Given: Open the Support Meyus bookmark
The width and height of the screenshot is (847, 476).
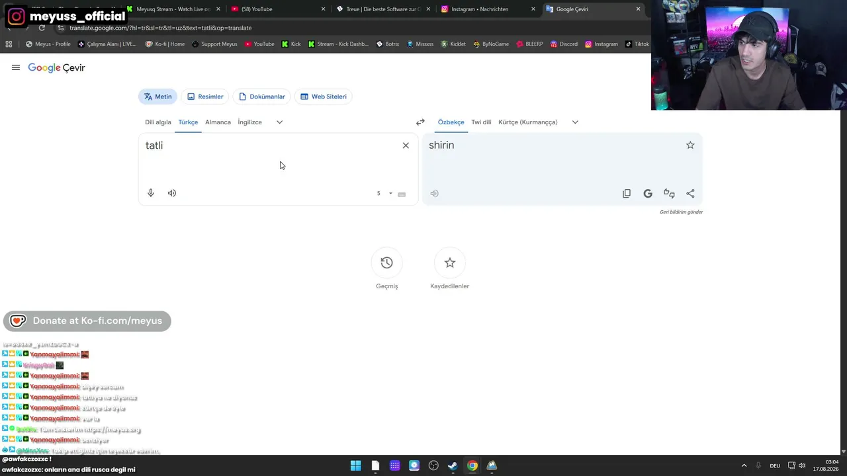Looking at the screenshot, I should point(214,44).
